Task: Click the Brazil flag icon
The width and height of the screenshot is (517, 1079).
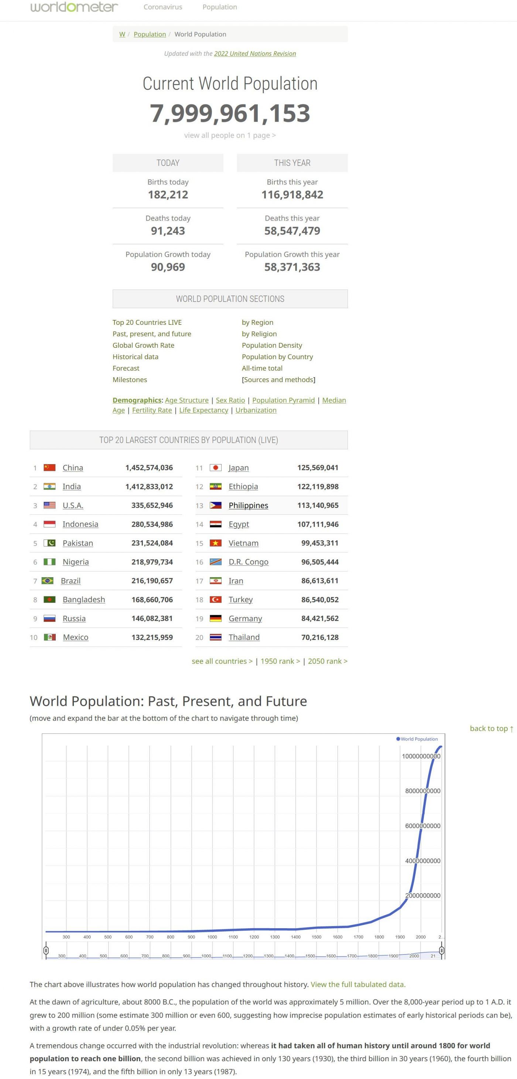Action: pyautogui.click(x=47, y=581)
